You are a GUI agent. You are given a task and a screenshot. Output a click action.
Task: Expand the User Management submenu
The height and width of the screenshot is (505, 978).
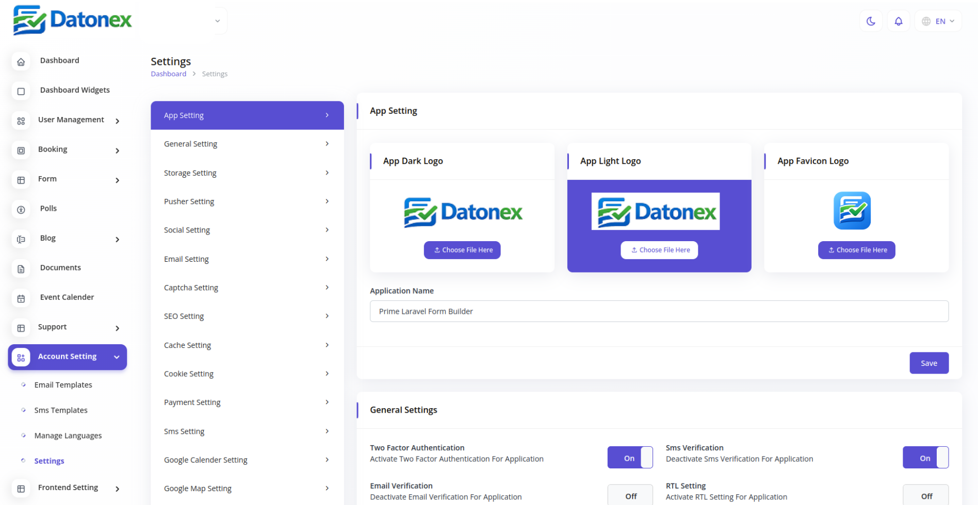[x=118, y=121]
